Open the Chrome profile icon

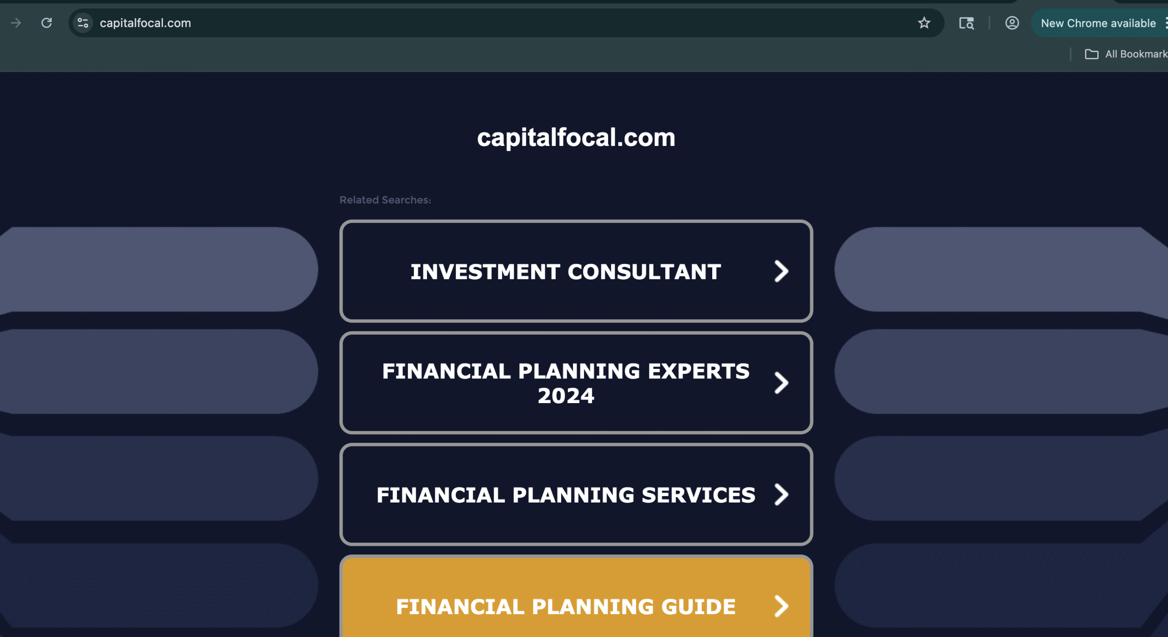pos(1012,23)
